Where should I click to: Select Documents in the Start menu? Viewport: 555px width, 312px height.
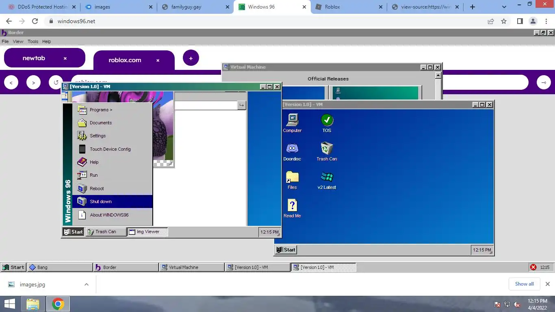pos(113,123)
